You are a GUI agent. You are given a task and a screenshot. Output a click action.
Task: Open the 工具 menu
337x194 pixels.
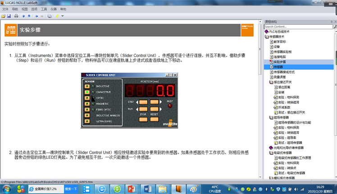click(44, 9)
